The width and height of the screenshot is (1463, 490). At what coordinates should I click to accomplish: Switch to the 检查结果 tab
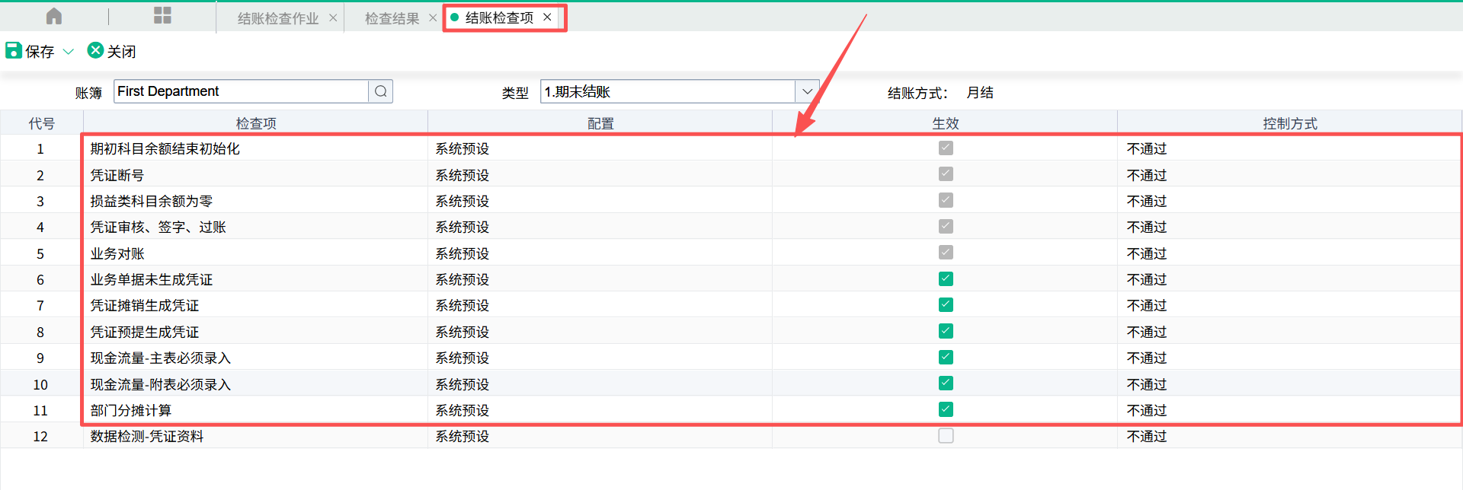tap(392, 18)
